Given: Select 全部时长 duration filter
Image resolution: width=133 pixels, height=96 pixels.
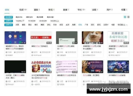Looking at the screenshot, I should (x=9, y=21).
